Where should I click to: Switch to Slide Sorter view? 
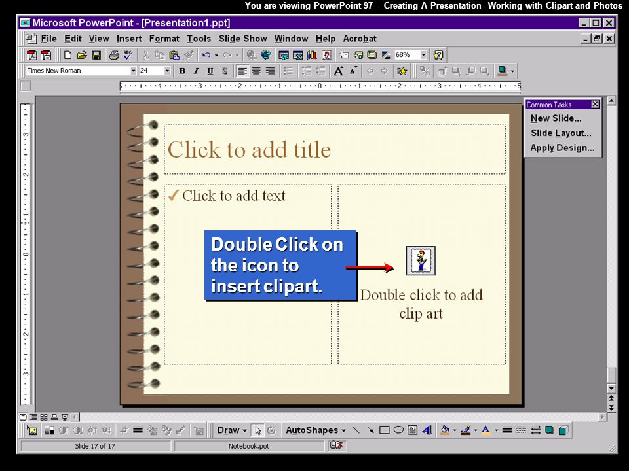click(44, 417)
